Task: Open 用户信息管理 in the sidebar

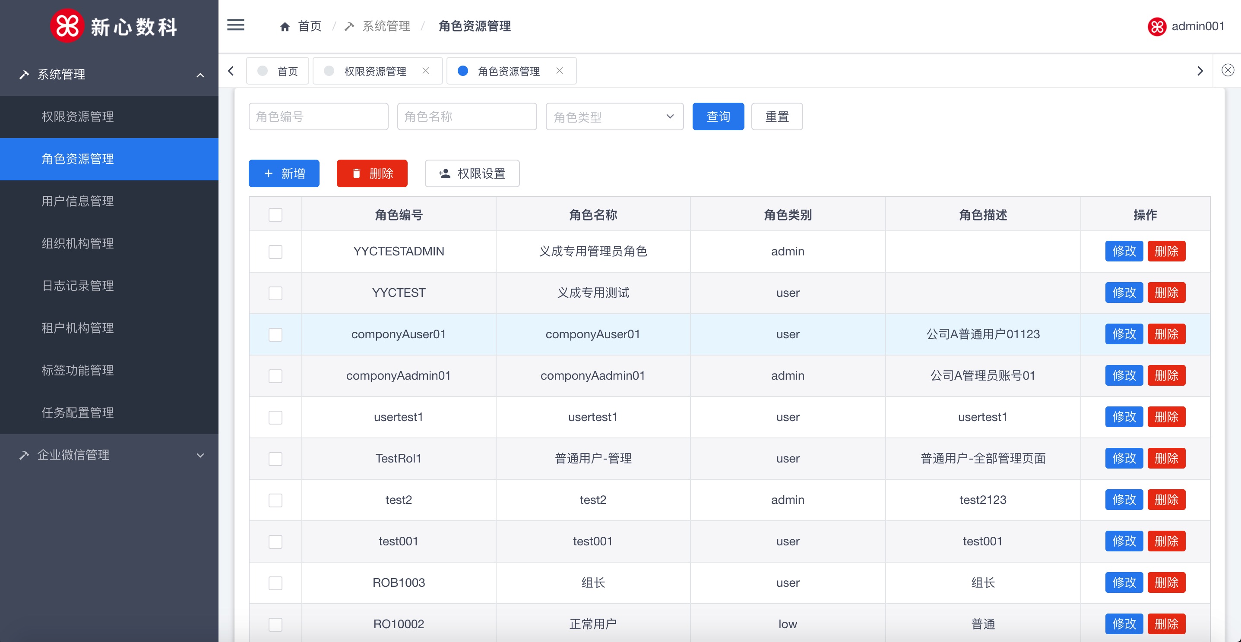Action: 78,201
